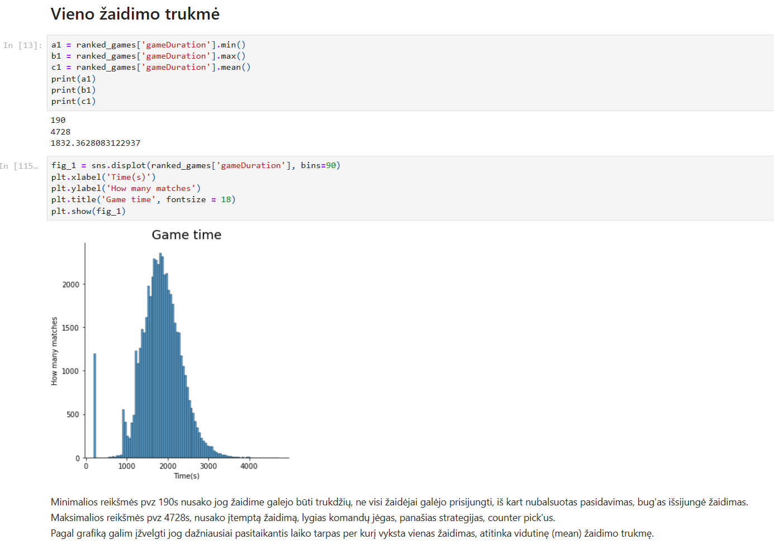Click the sns.displot code line
This screenshot has width=774, height=559.
click(x=196, y=165)
